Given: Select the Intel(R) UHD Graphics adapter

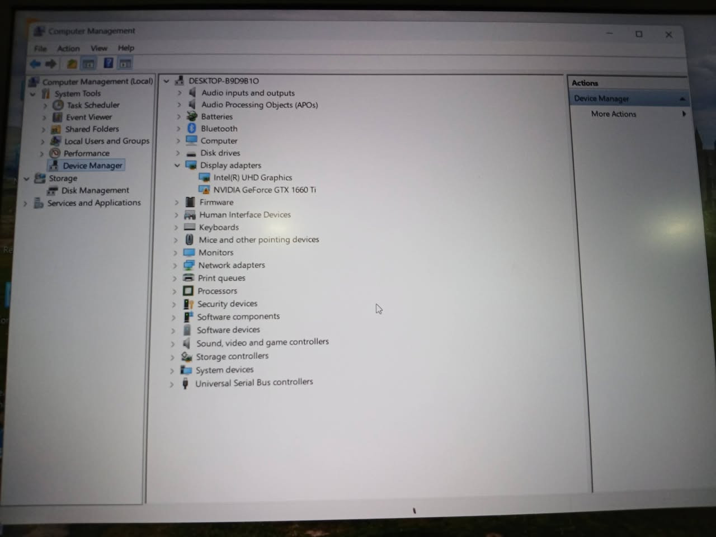Looking at the screenshot, I should coord(252,177).
